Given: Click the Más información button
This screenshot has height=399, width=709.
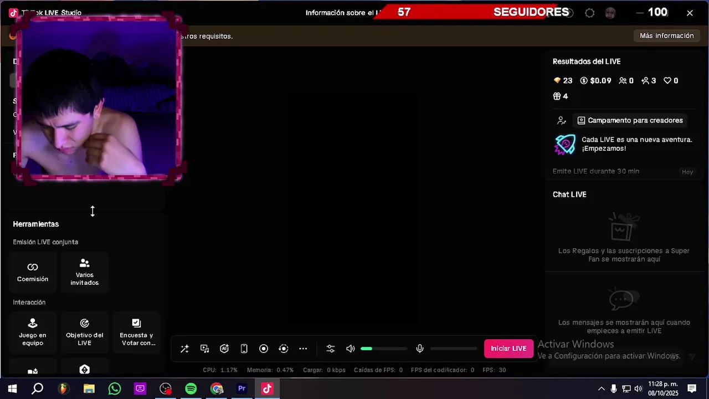Looking at the screenshot, I should tap(667, 35).
